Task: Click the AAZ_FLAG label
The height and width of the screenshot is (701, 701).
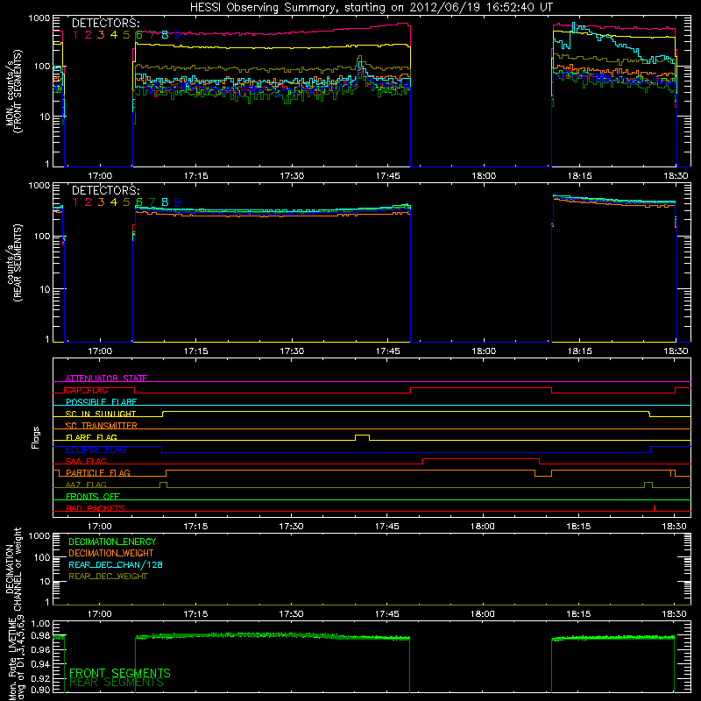Action: tap(86, 485)
